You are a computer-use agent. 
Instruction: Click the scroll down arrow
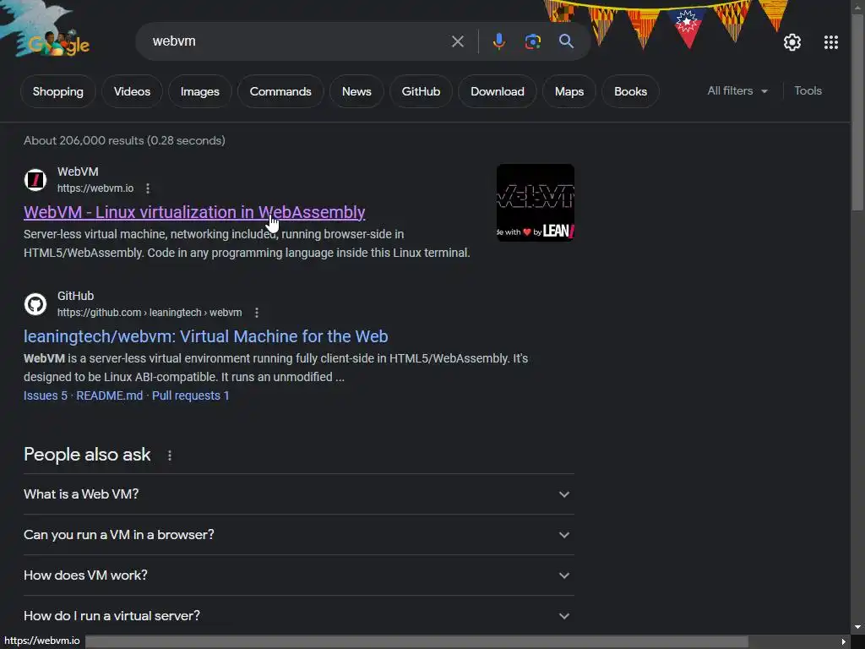click(x=857, y=628)
